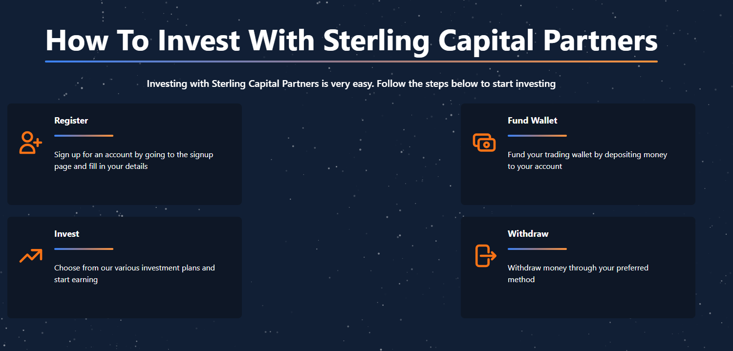The height and width of the screenshot is (351, 733).
Task: Open the Invest card heading
Action: coord(66,234)
